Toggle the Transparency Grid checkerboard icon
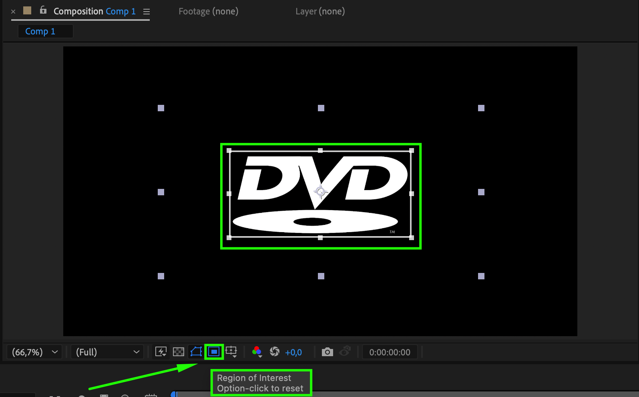Screen dimensions: 639x397 tap(179, 352)
